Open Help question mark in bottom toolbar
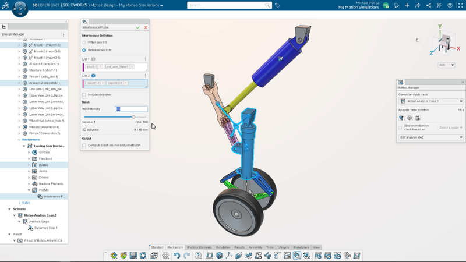This screenshot has width=466, height=262. tap(198, 256)
